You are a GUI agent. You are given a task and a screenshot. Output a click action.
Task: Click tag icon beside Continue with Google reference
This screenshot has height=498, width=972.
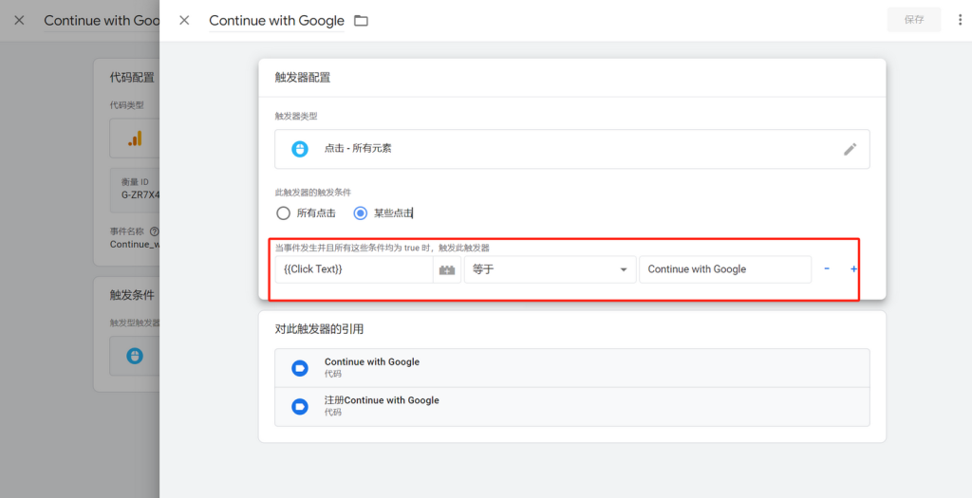[300, 368]
